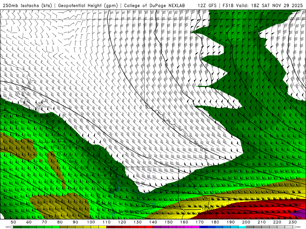Click the left arrow end of color bar
Image resolution: width=306 pixels, height=229 pixels.
click(x=9, y=227)
